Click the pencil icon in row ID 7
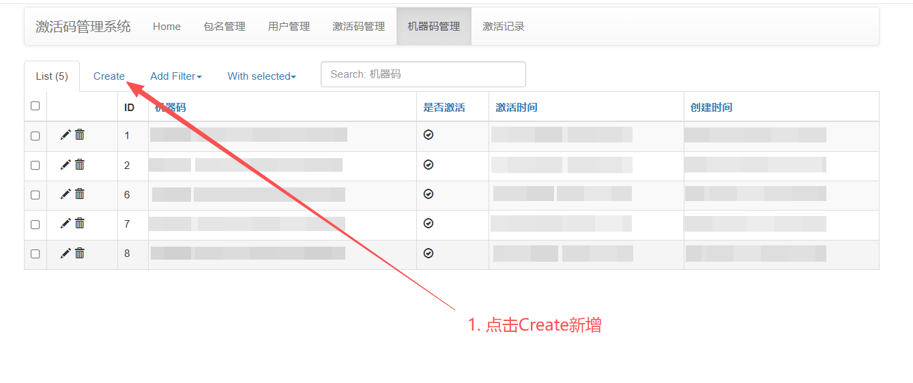This screenshot has height=383, width=913. [66, 224]
